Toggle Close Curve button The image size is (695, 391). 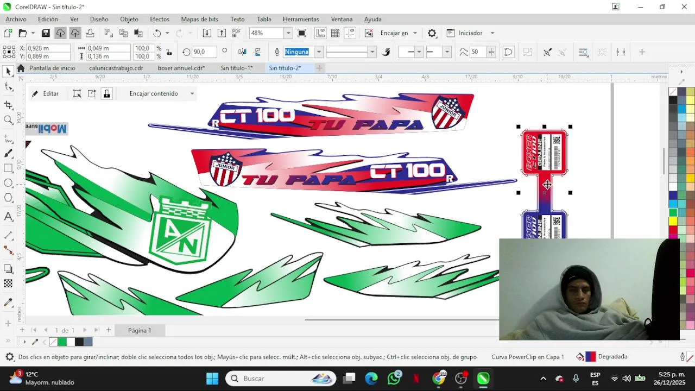tap(508, 52)
